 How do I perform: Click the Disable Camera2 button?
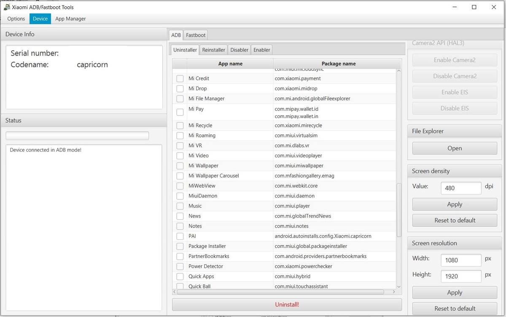pyautogui.click(x=455, y=76)
